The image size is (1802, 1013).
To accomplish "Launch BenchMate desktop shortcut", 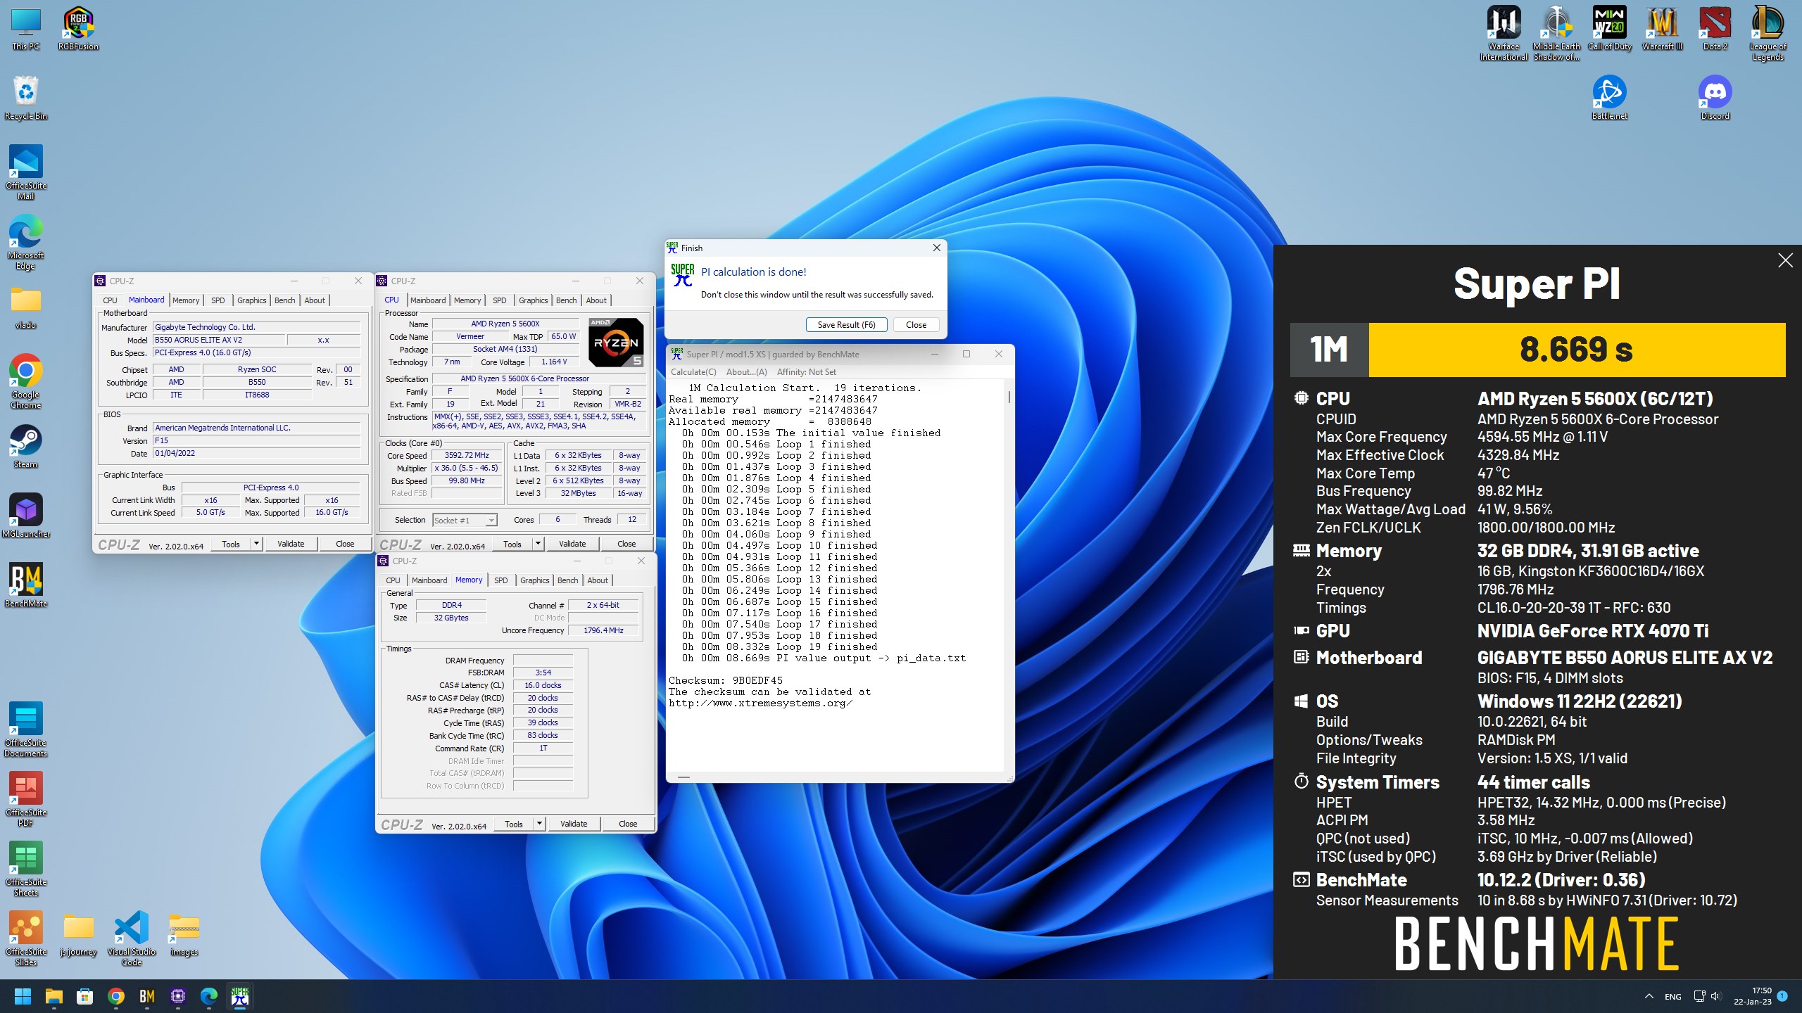I will [x=26, y=585].
